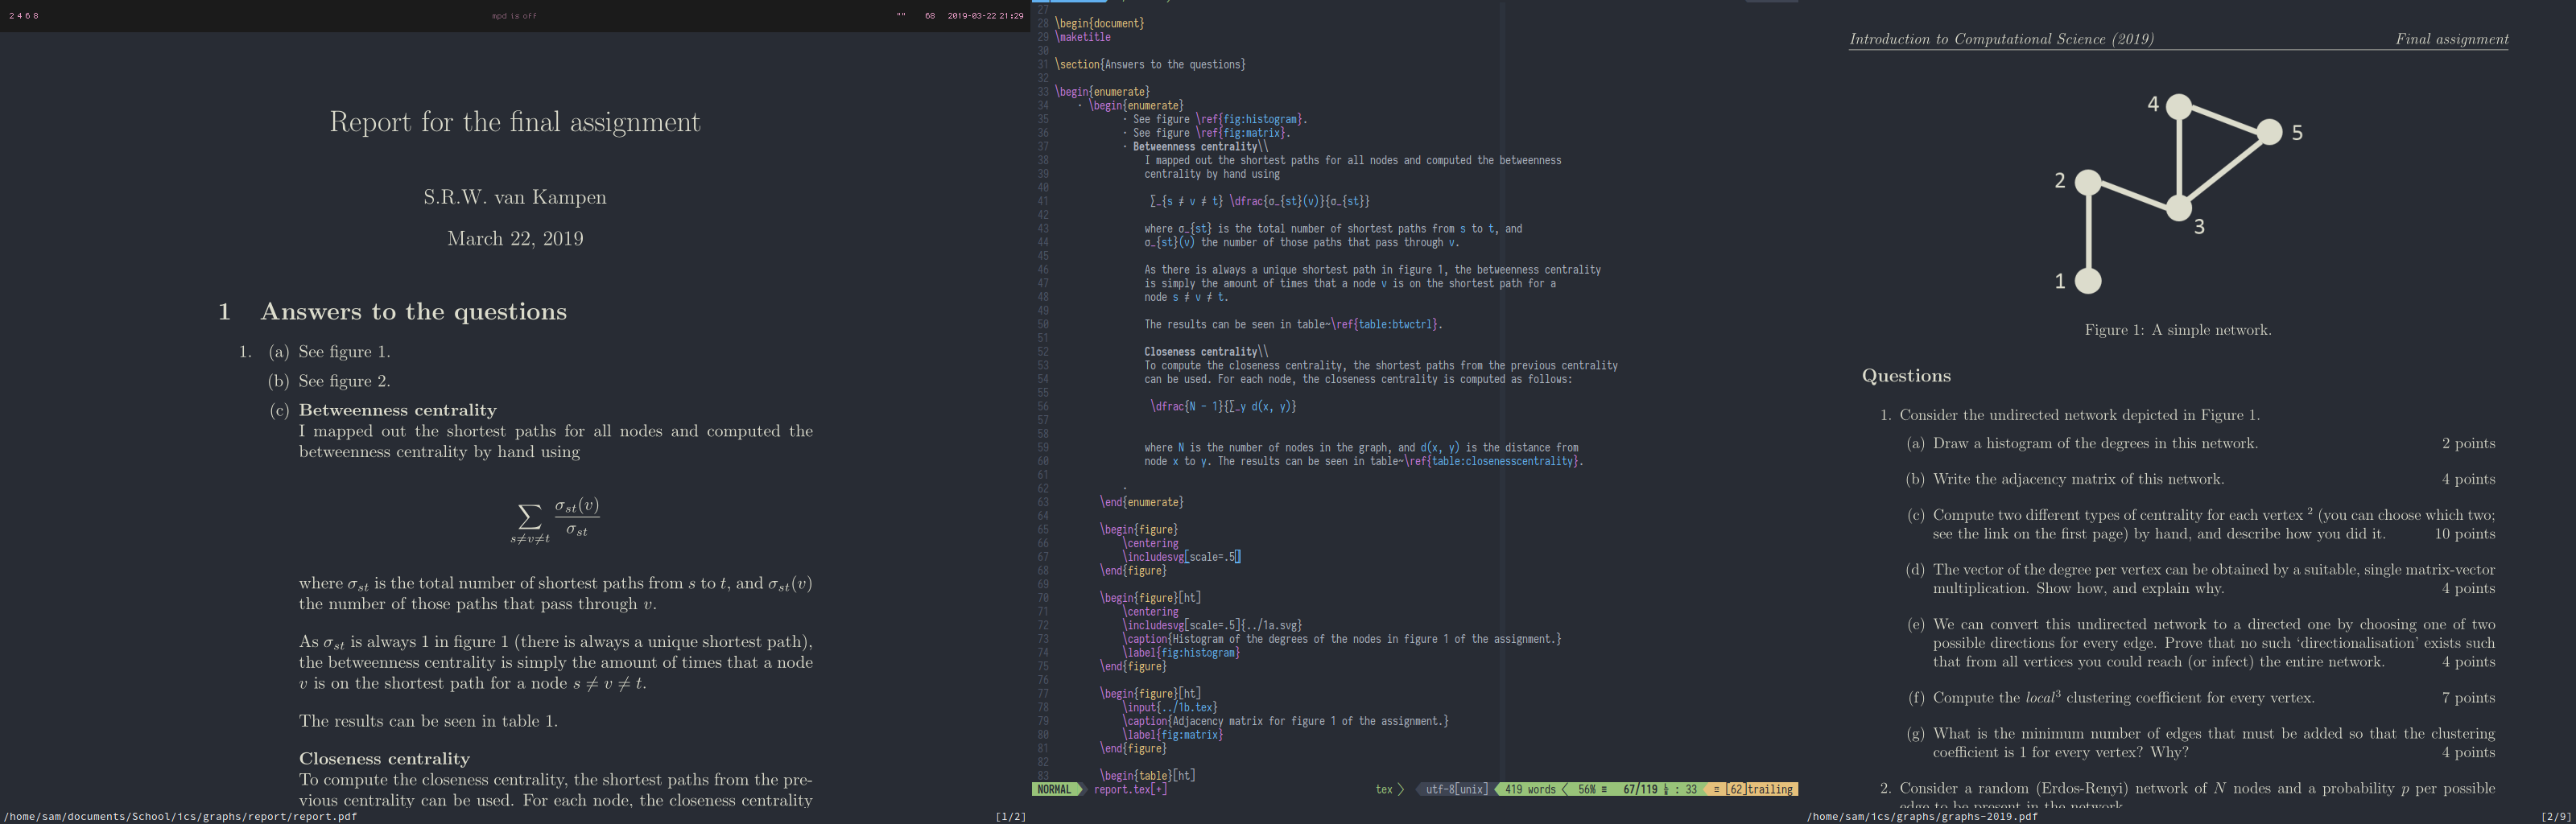2576x824 pixels.
Task: Click the report.tex[+] buffer name
Action: point(1130,789)
